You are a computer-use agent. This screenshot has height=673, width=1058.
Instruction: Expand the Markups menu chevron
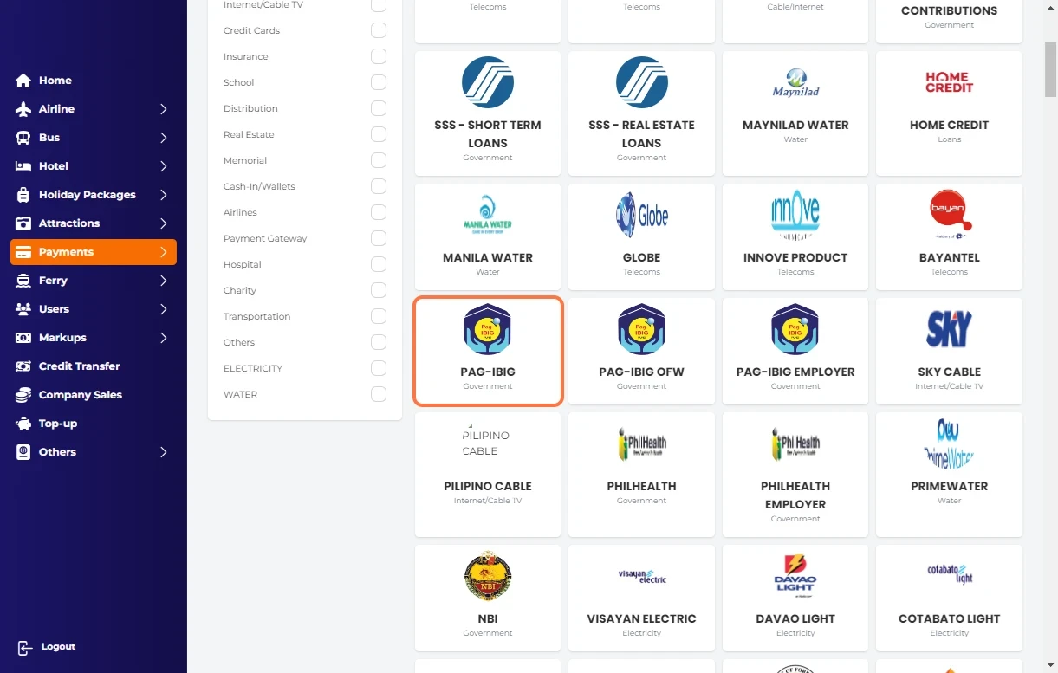[x=163, y=338]
